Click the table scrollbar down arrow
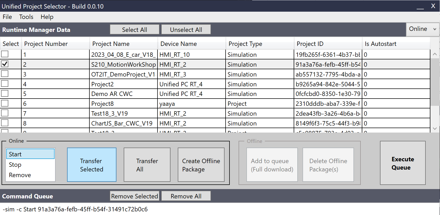 coord(435,128)
